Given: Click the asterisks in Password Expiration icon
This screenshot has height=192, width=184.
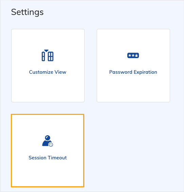Looking at the screenshot, I should click(x=131, y=56).
